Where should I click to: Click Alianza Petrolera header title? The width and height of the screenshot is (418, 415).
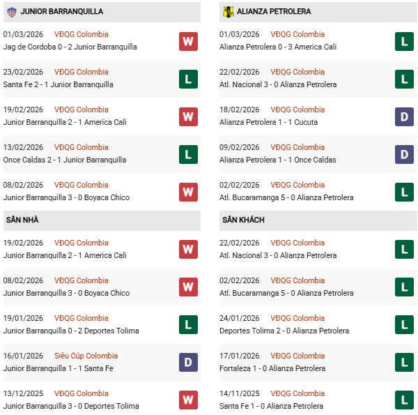click(x=274, y=12)
